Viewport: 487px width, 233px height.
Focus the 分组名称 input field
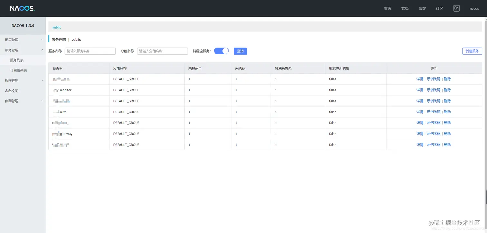click(162, 51)
